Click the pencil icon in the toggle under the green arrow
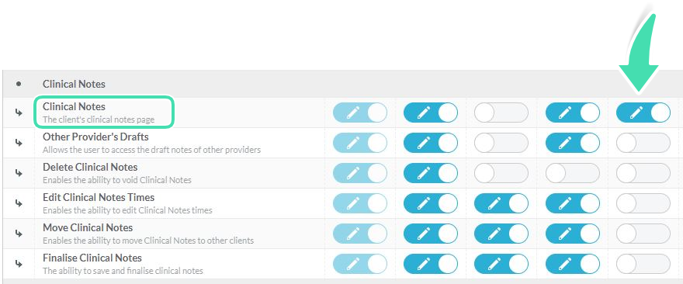Image resolution: width=683 pixels, height=284 pixels. [636, 113]
